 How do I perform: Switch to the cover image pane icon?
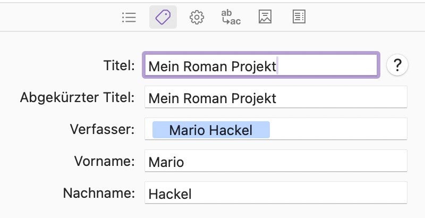coord(265,18)
